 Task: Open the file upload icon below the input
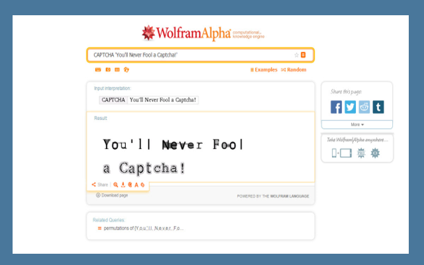(127, 70)
